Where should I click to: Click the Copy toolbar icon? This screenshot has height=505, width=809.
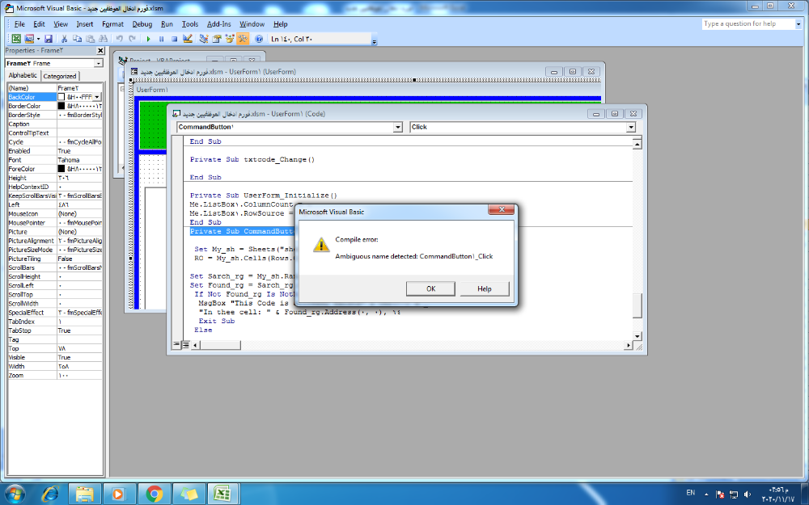click(x=78, y=39)
